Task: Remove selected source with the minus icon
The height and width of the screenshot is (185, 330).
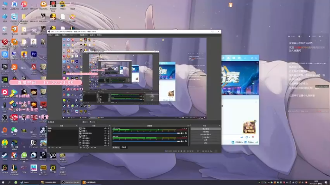Action: (x=84, y=148)
